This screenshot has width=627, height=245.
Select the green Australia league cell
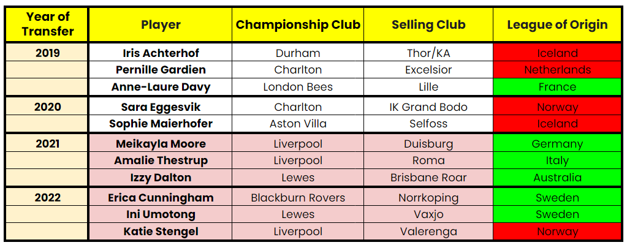click(557, 178)
